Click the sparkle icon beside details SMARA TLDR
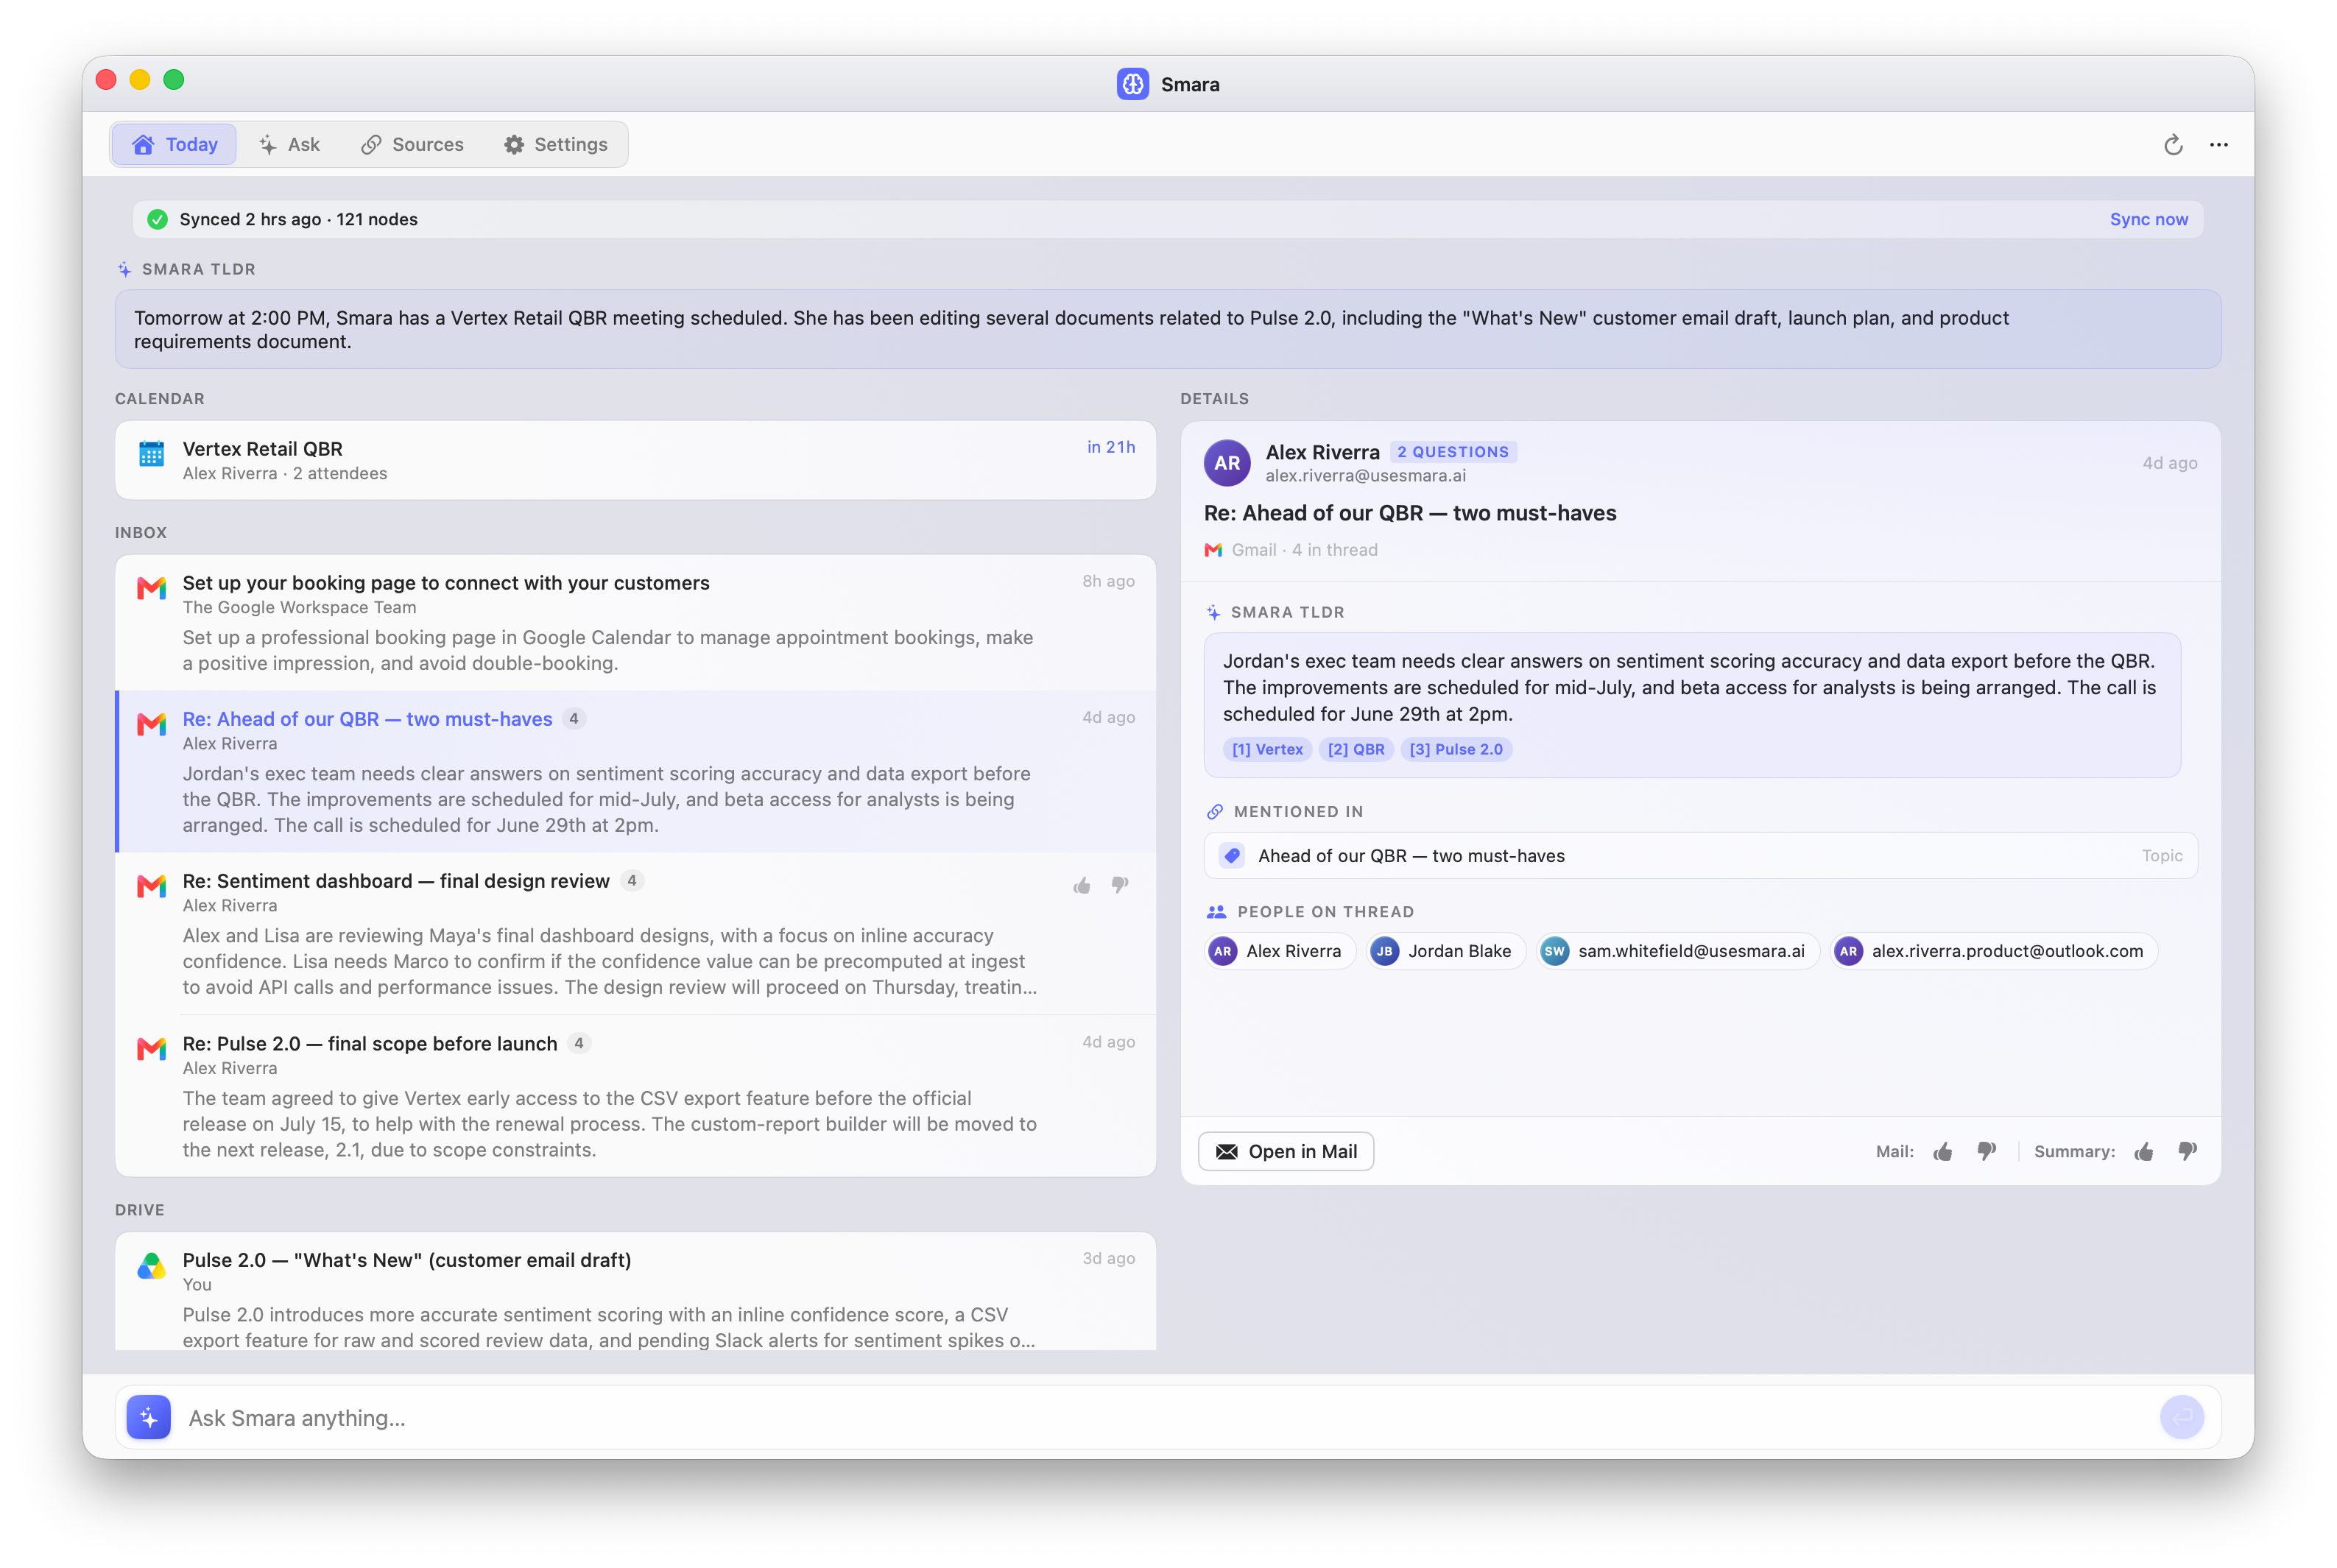The width and height of the screenshot is (2337, 1568). pyautogui.click(x=1213, y=612)
